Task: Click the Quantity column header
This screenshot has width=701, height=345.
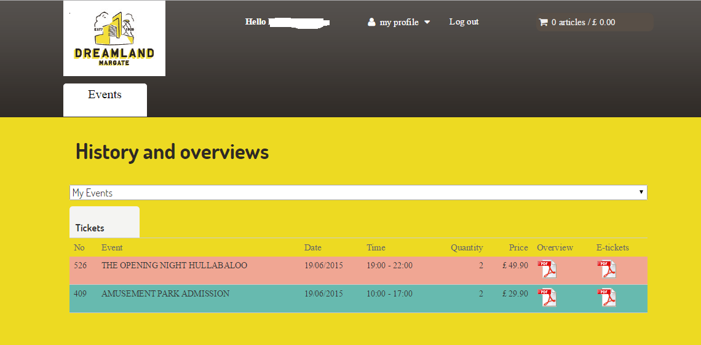Action: 467,247
